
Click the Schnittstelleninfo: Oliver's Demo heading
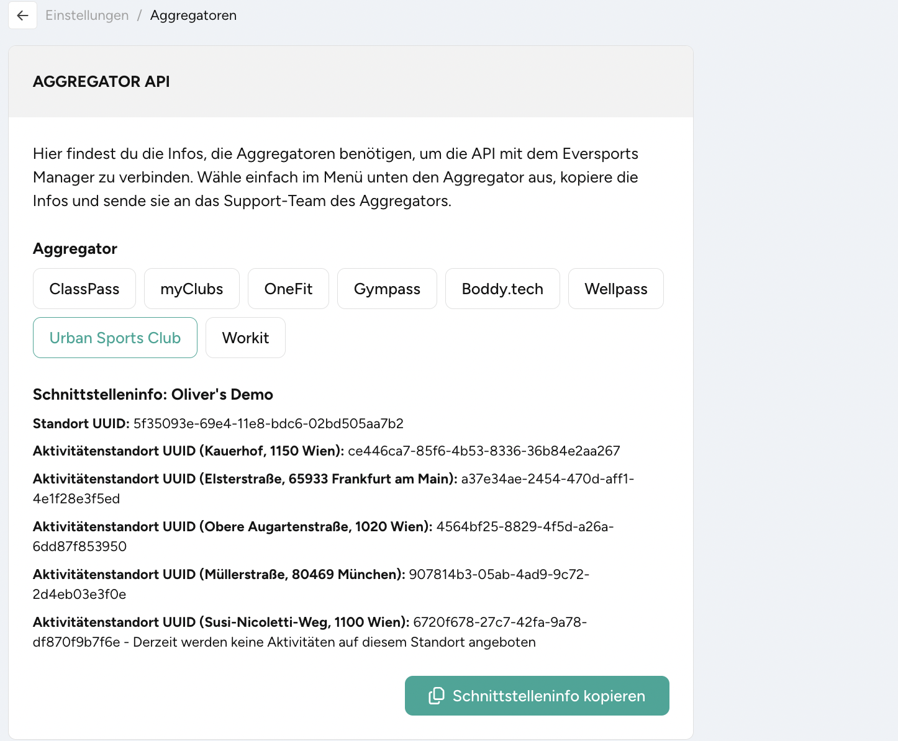click(153, 394)
